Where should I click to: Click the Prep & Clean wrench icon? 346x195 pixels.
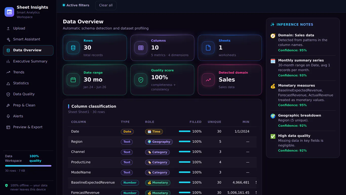click(8, 105)
